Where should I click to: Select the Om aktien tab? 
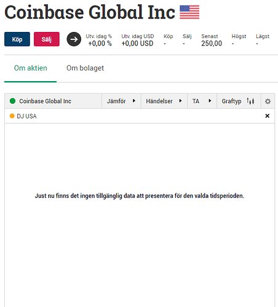coord(30,68)
